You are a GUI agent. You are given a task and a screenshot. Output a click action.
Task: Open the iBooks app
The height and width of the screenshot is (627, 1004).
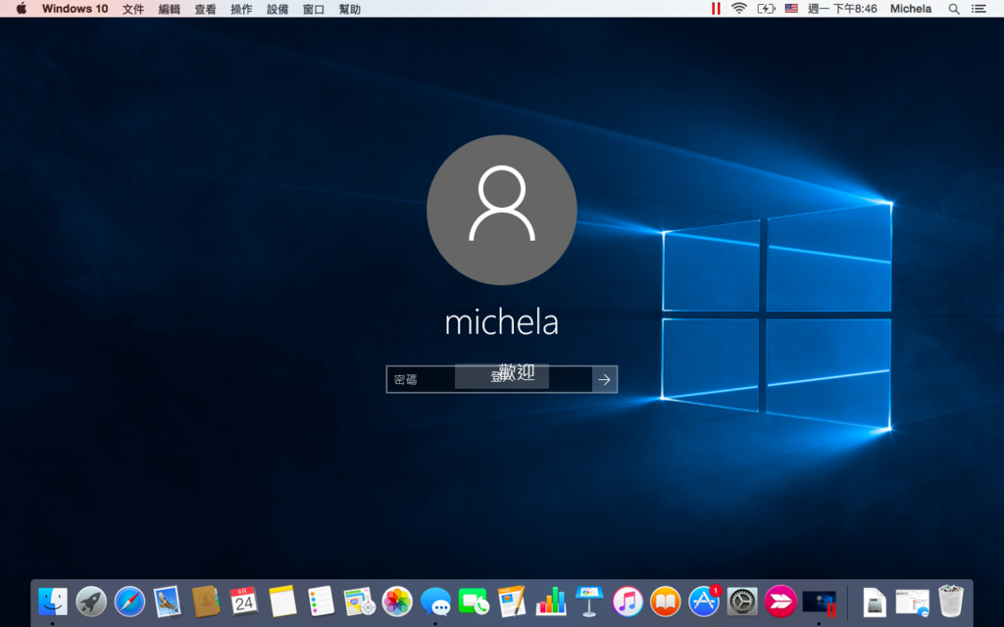point(666,602)
